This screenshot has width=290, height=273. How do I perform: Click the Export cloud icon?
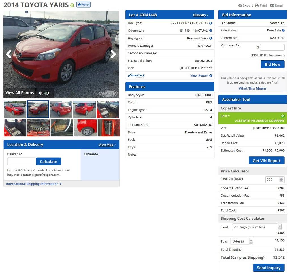pyautogui.click(x=240, y=5)
